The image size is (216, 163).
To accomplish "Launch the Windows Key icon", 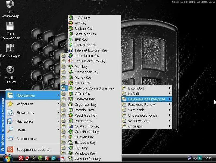I will (71, 153).
